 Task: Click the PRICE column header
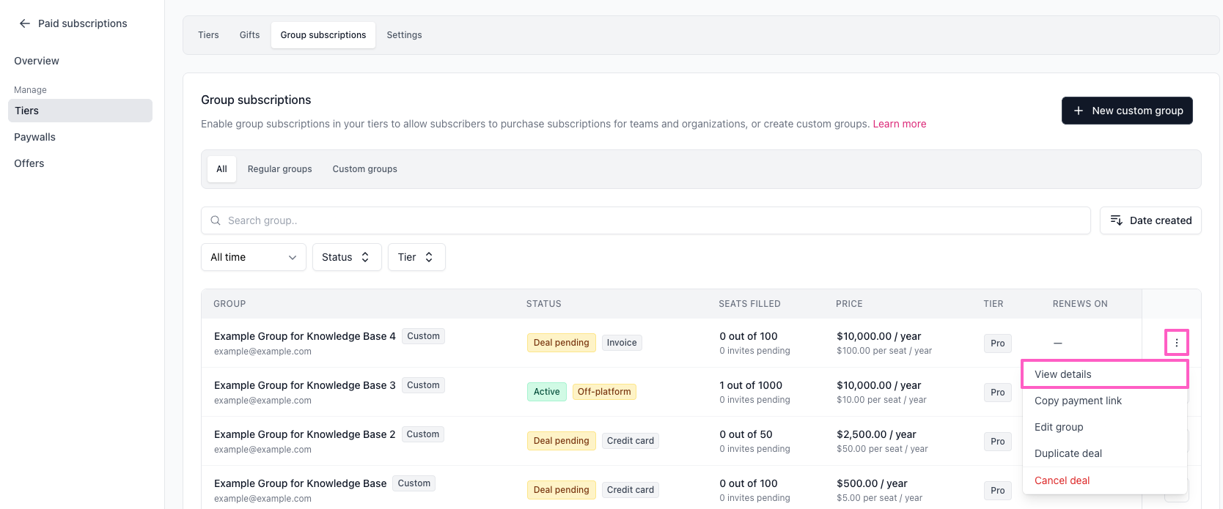[849, 304]
